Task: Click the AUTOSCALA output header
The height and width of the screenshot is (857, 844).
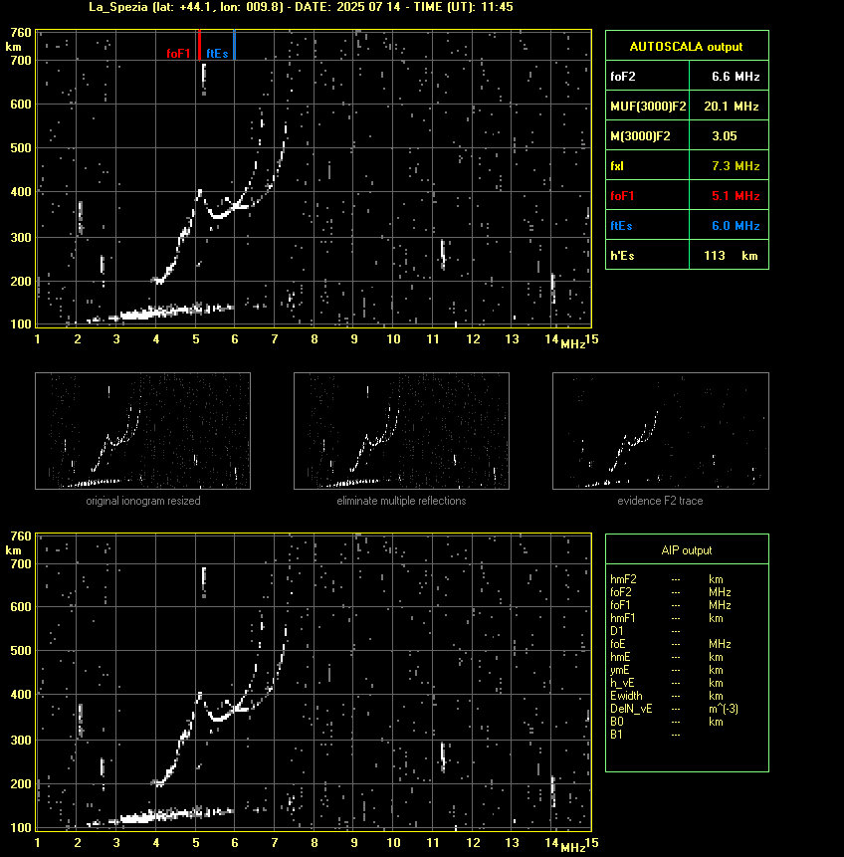Action: click(687, 47)
